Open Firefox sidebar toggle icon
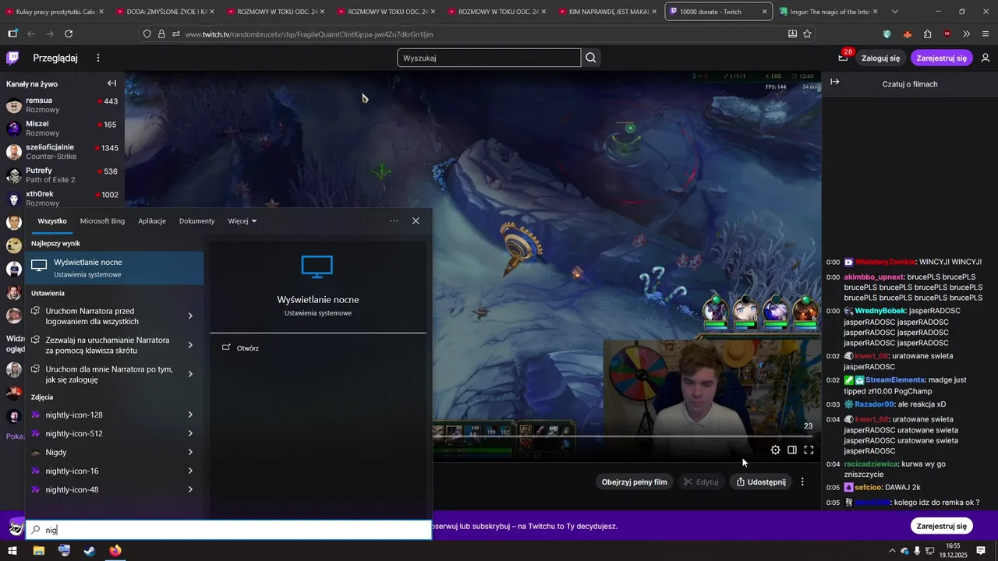 [x=12, y=34]
